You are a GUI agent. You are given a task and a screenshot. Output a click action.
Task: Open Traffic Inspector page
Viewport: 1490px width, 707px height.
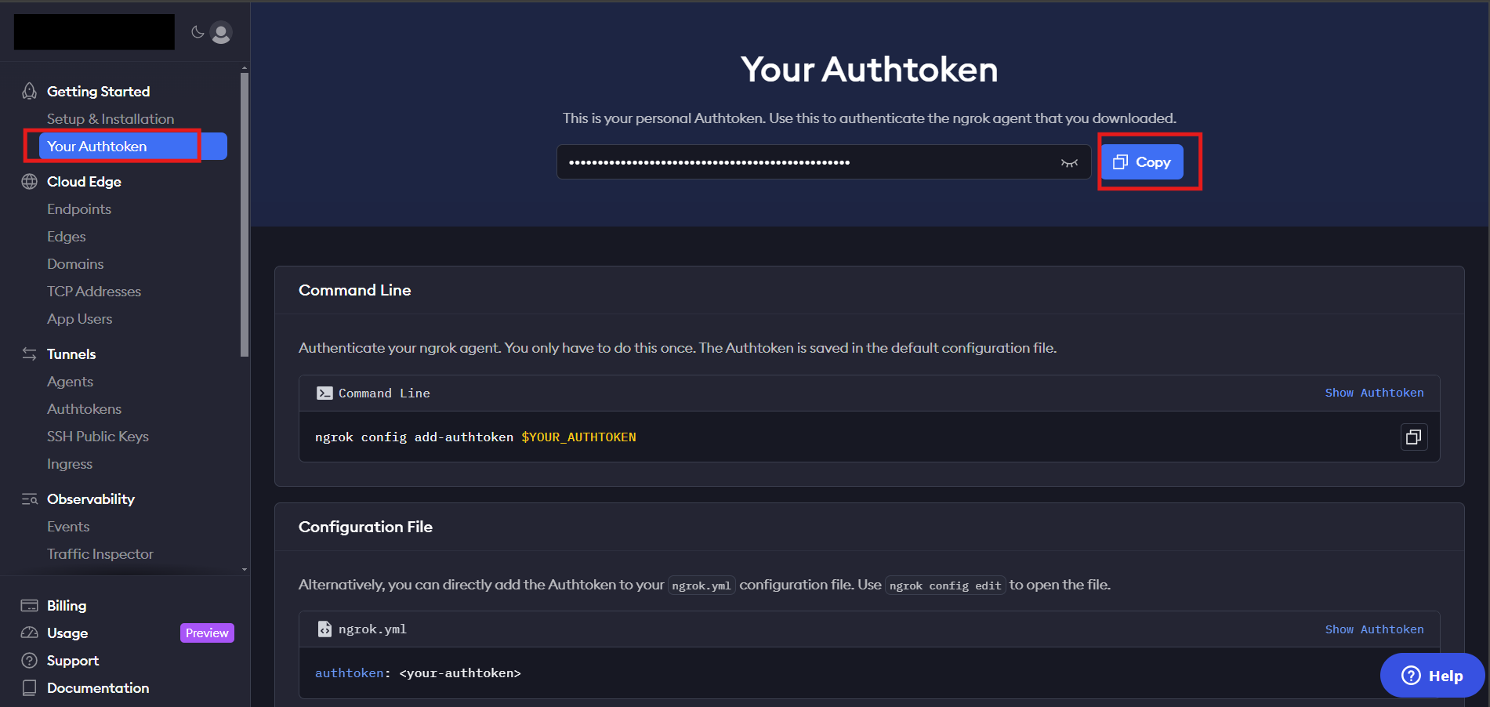point(100,553)
